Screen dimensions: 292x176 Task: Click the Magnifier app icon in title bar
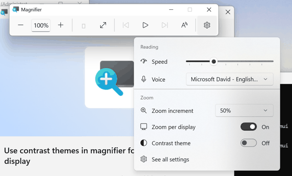click(x=16, y=10)
